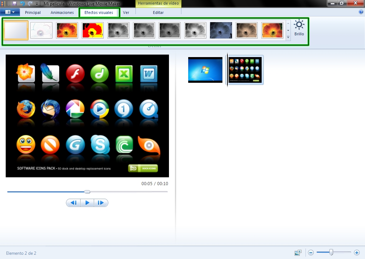Play the movie preview
Screen dimensions: 365x259
coord(87,203)
